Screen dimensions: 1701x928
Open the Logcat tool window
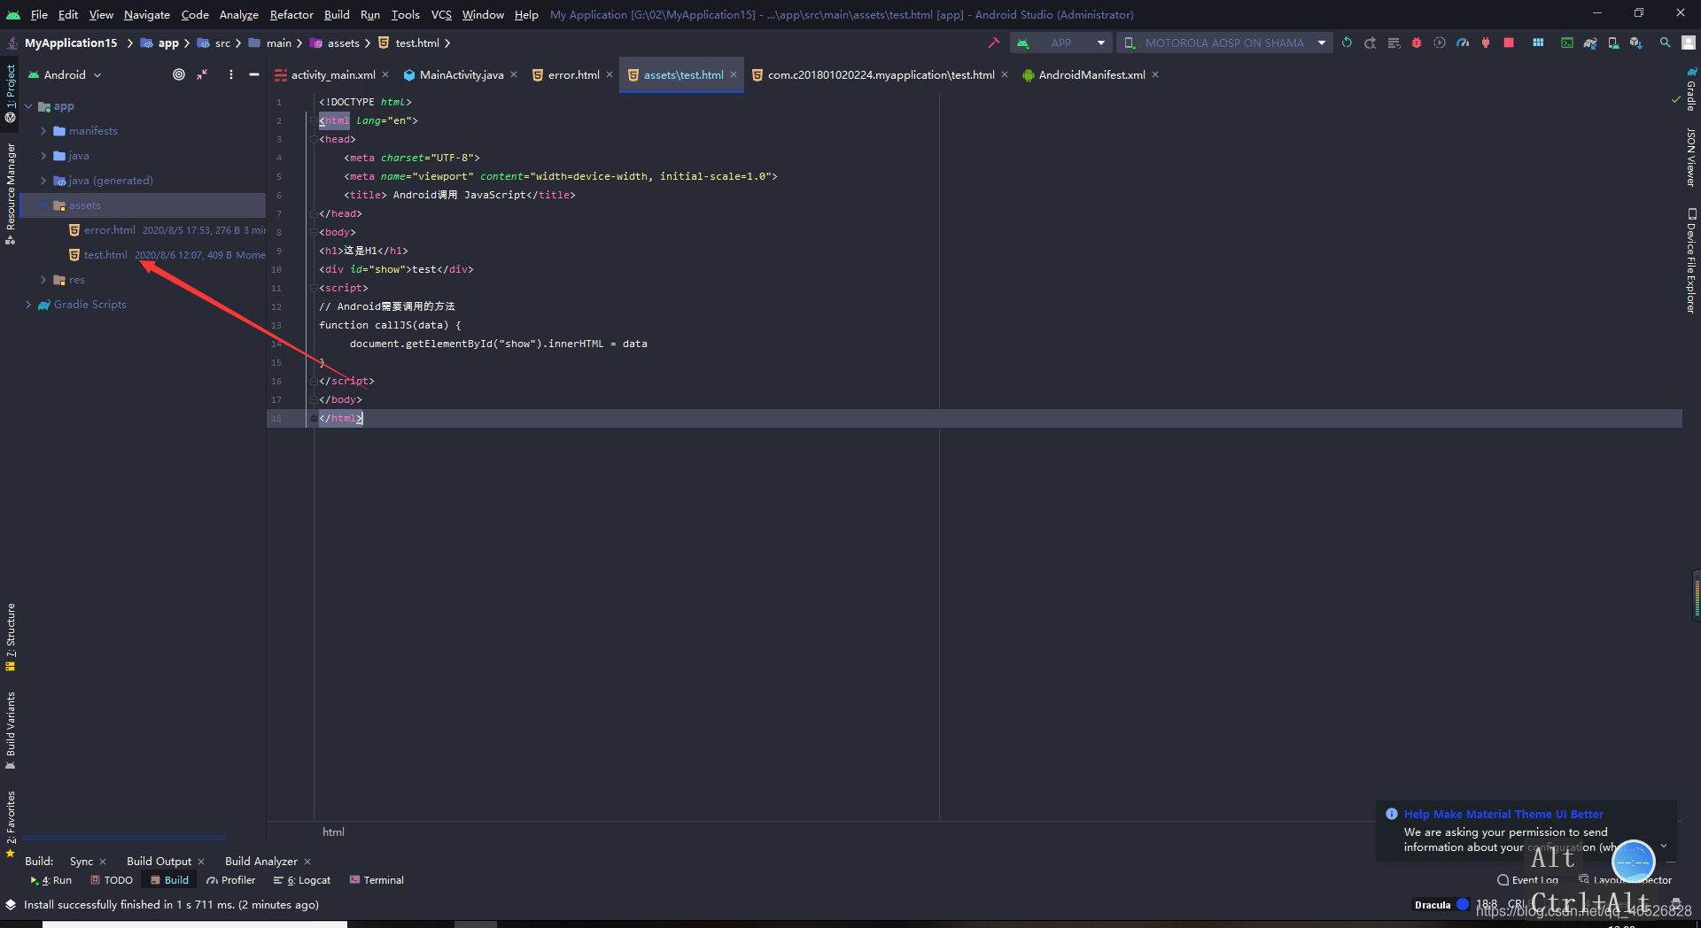pyautogui.click(x=302, y=880)
